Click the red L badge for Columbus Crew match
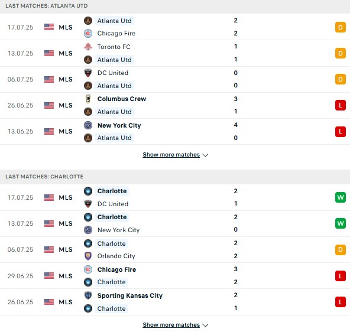Image resolution: width=350 pixels, height=335 pixels. click(340, 105)
